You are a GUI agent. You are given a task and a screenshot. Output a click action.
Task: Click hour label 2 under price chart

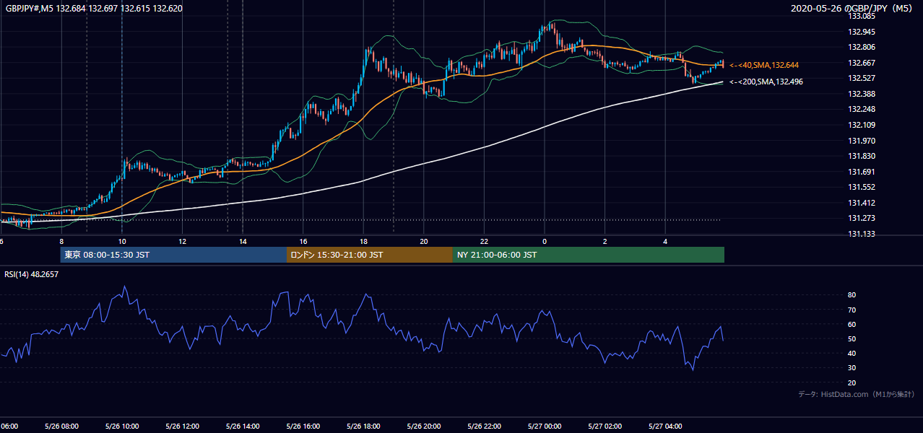(605, 241)
